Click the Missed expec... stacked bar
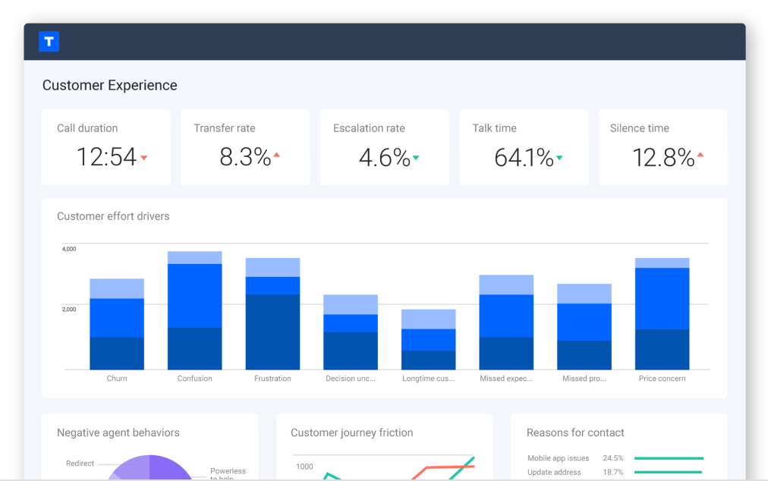This screenshot has height=481, width=768. (506, 322)
